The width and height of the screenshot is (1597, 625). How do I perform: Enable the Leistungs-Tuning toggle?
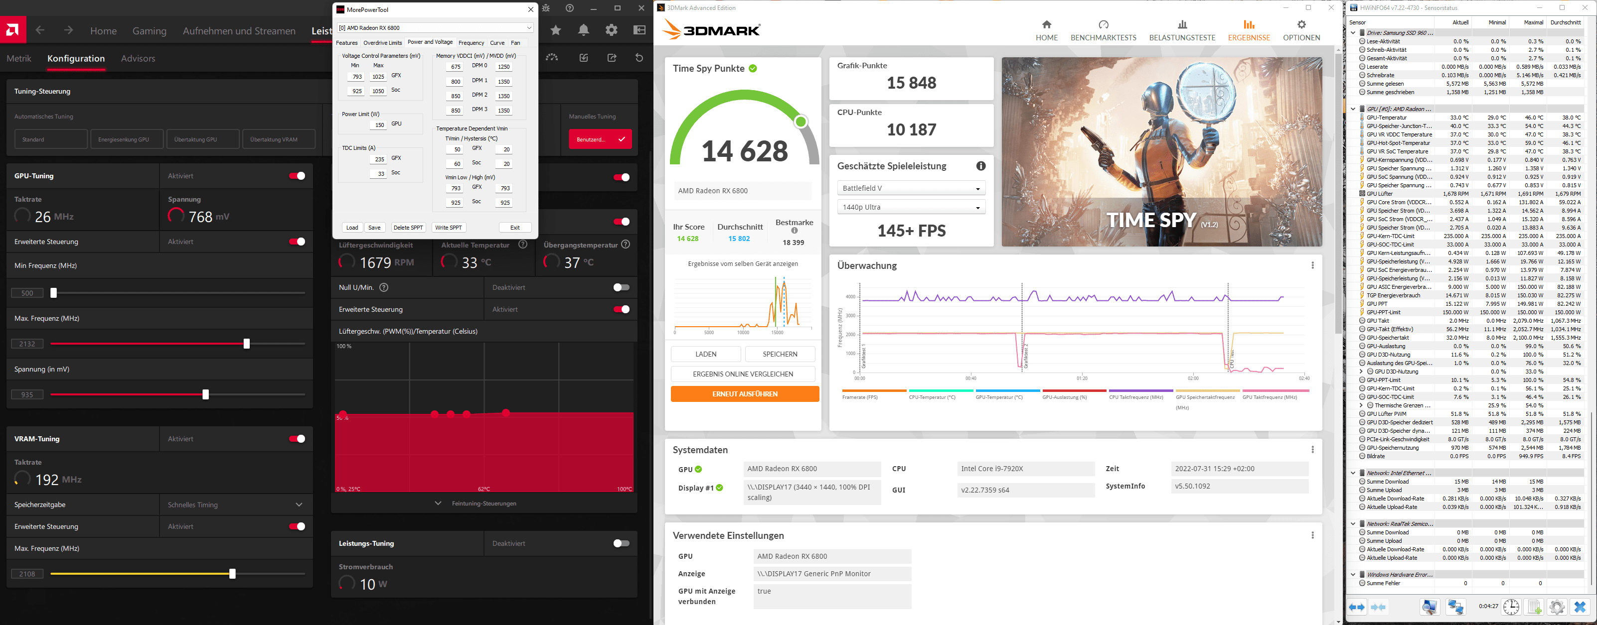point(621,543)
